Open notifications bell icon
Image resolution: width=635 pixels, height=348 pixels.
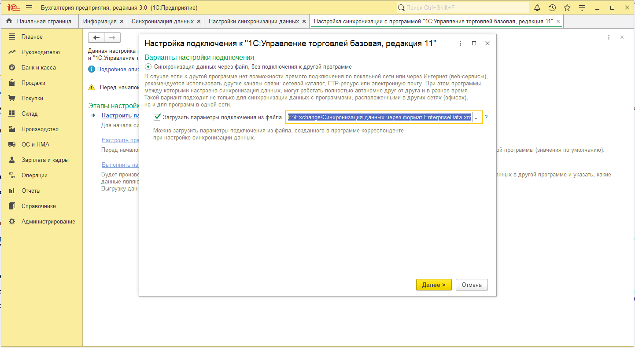(x=537, y=8)
